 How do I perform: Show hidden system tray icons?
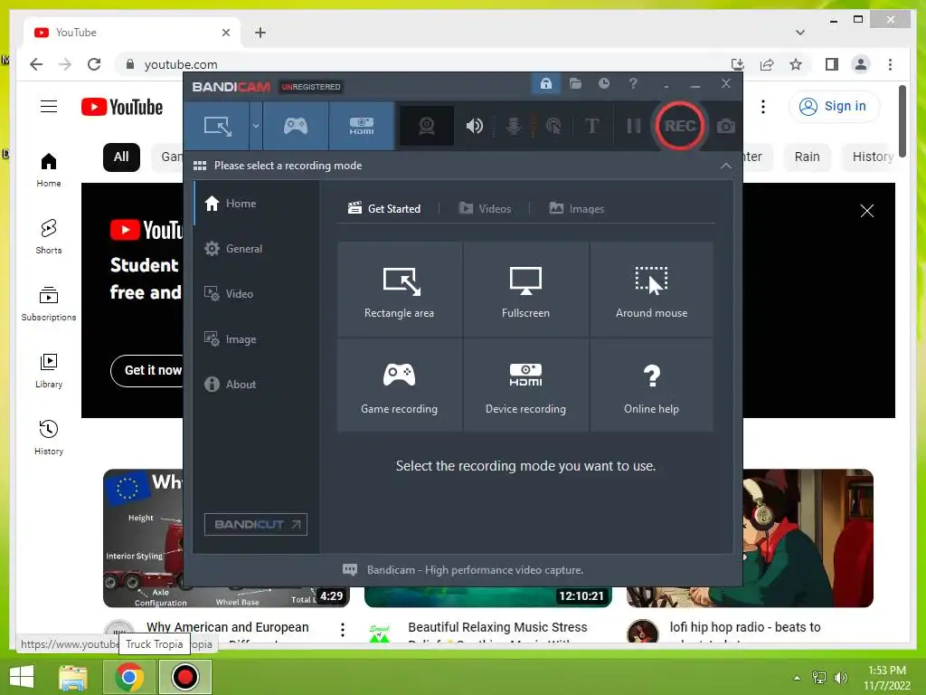click(797, 677)
